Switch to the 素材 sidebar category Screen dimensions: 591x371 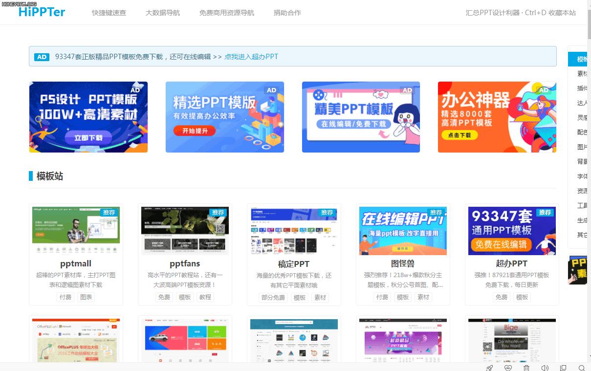click(x=580, y=74)
